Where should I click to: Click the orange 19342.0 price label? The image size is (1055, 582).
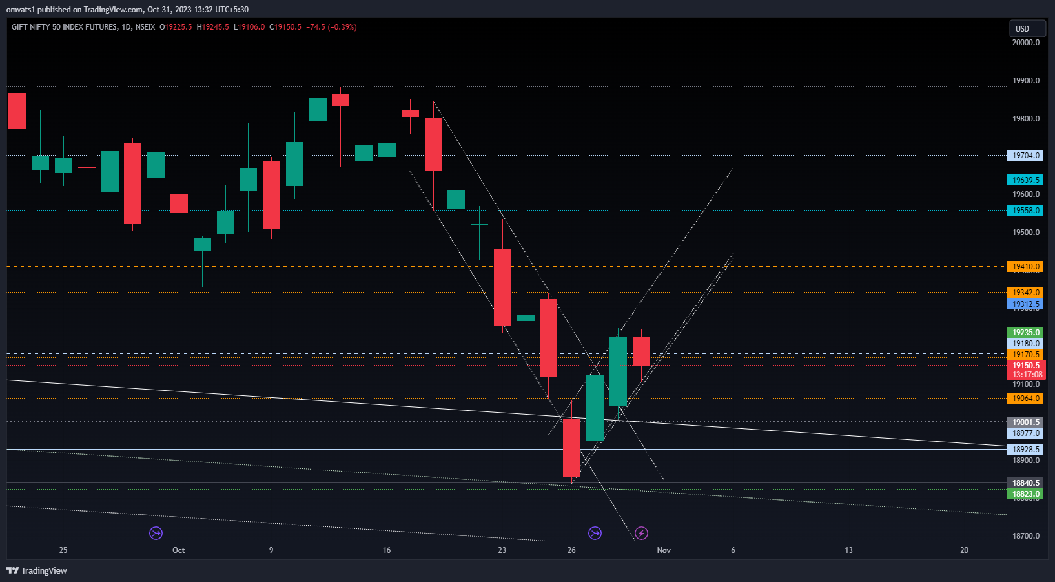click(x=1025, y=293)
